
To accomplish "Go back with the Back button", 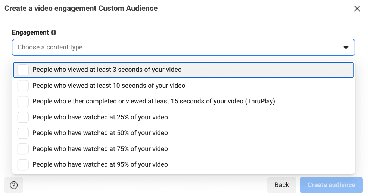I will [x=282, y=185].
